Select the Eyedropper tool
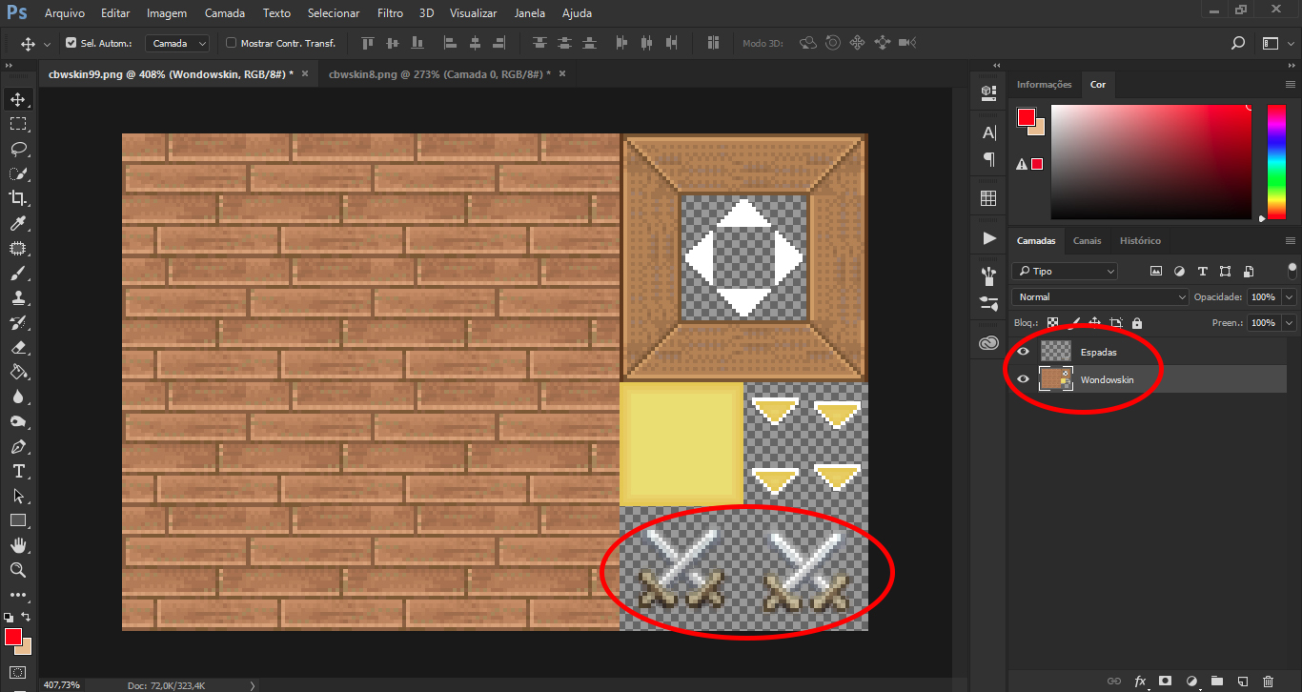The image size is (1302, 692). point(18,223)
